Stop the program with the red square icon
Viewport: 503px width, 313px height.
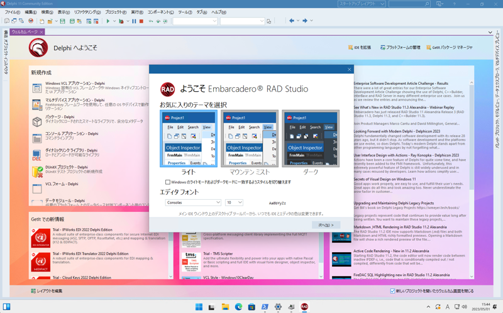pyautogui.click(x=141, y=21)
